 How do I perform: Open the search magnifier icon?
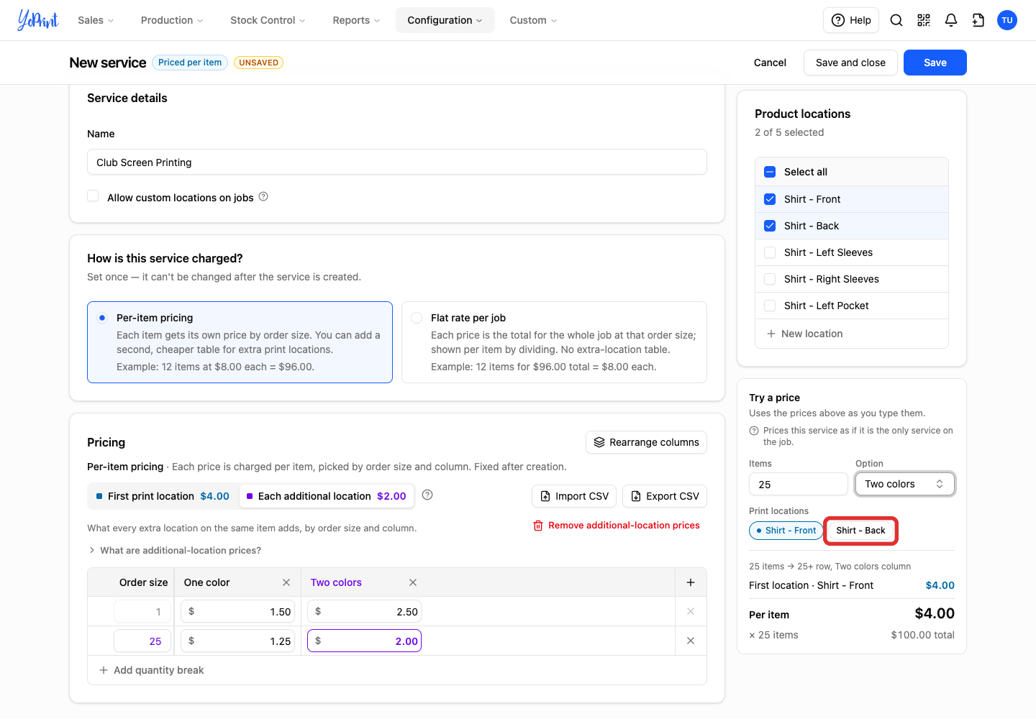click(x=896, y=20)
